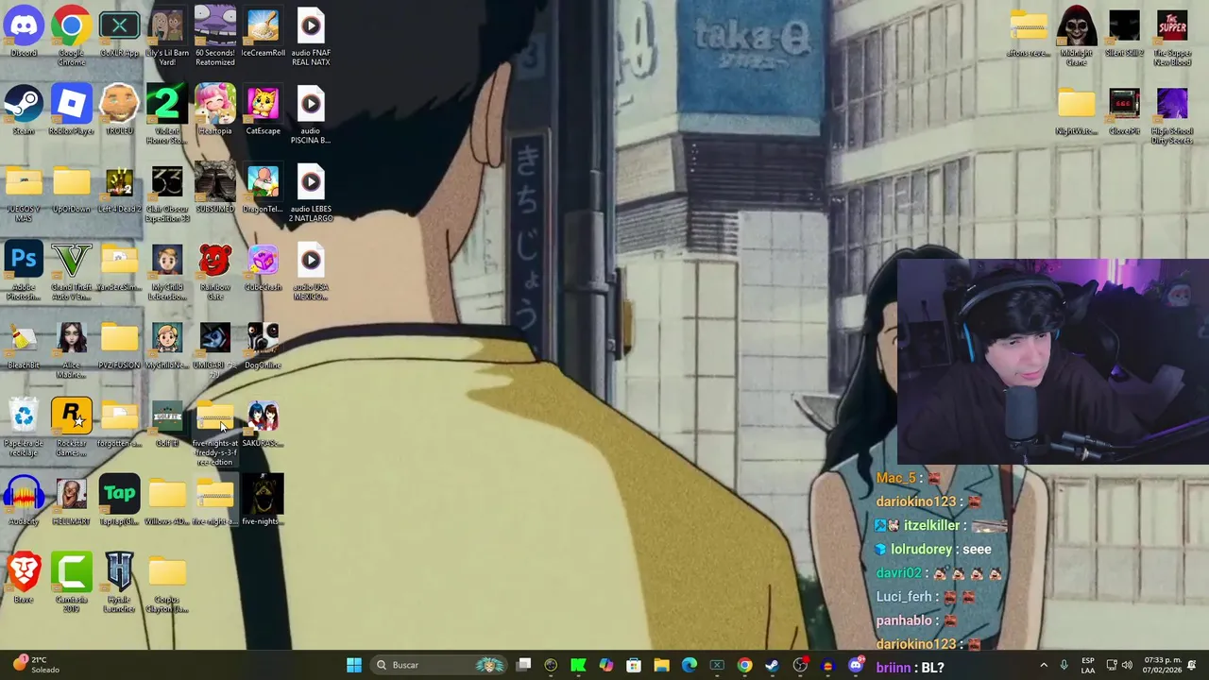Select the High School Dirty Secrets icon
The height and width of the screenshot is (680, 1209).
1172,115
